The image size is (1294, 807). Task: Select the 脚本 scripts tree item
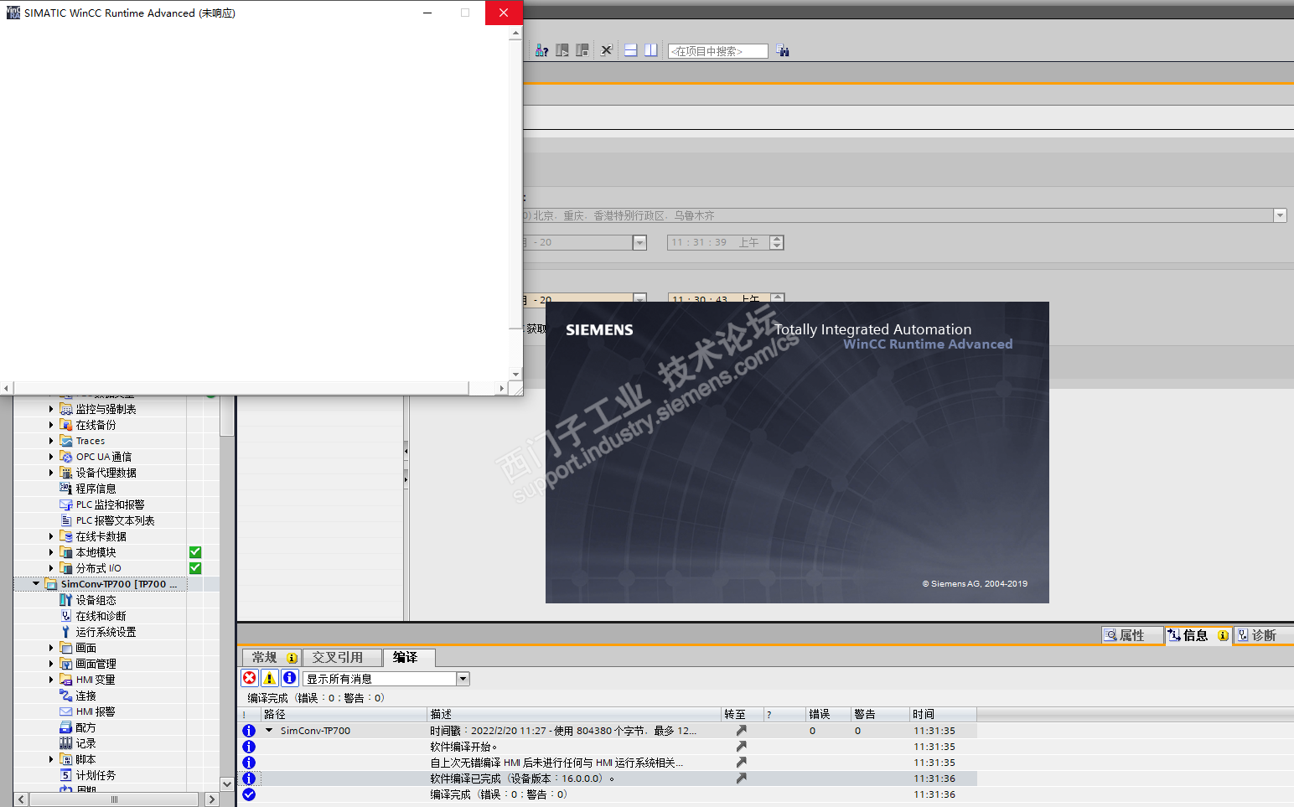pyautogui.click(x=85, y=759)
